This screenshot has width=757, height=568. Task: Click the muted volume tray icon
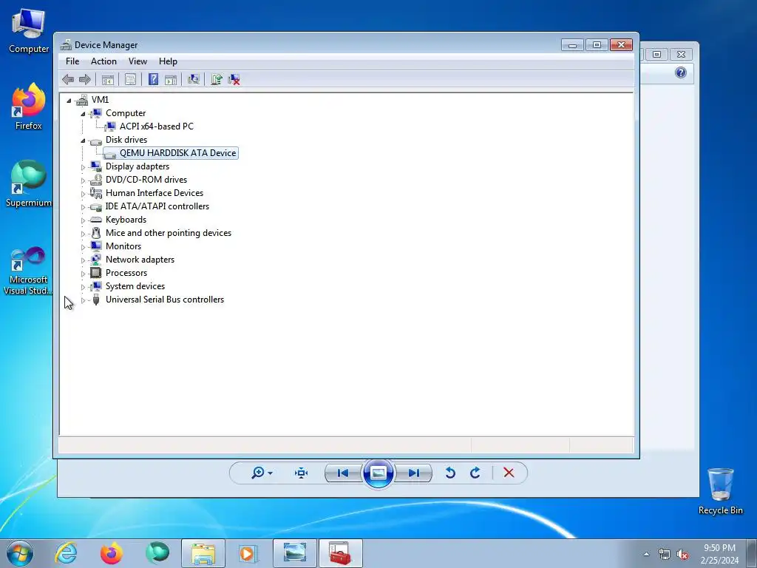pyautogui.click(x=682, y=555)
